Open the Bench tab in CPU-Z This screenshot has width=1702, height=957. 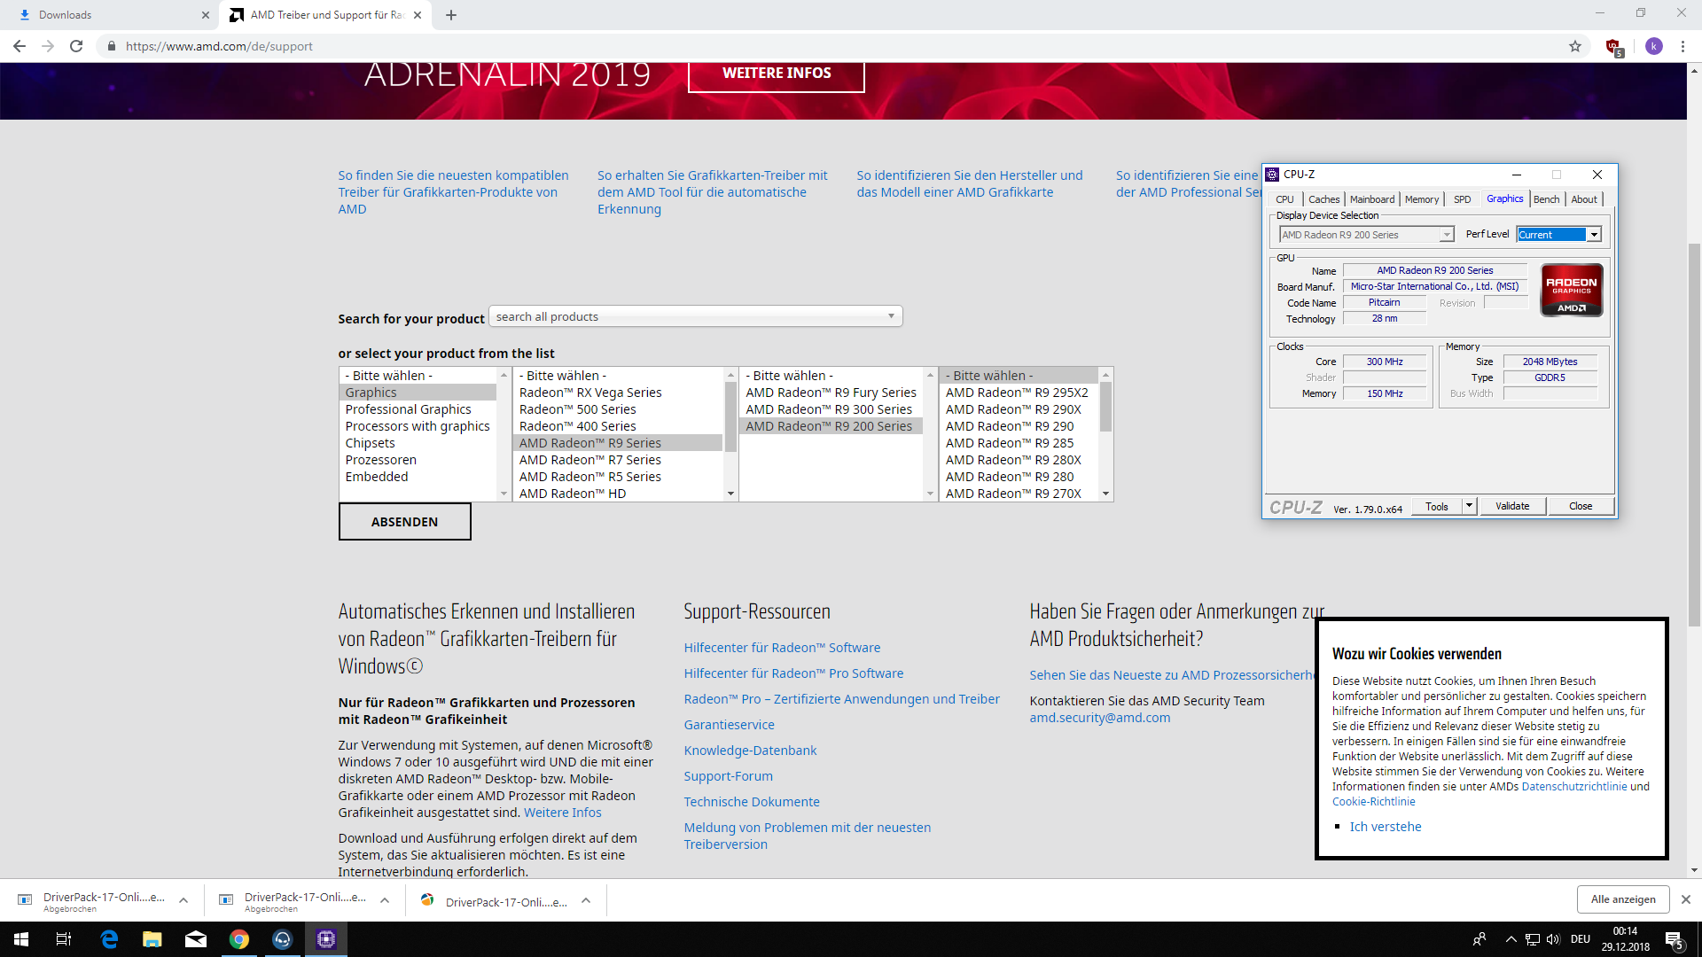pyautogui.click(x=1546, y=199)
